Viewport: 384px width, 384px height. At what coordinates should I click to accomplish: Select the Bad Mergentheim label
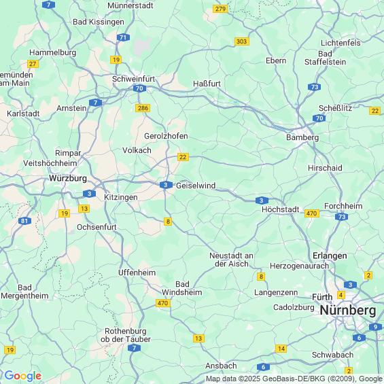click(24, 292)
